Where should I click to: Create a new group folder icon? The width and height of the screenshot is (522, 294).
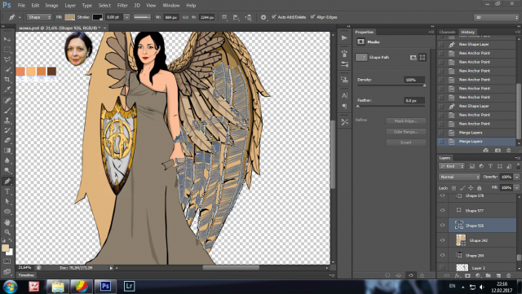(x=488, y=275)
